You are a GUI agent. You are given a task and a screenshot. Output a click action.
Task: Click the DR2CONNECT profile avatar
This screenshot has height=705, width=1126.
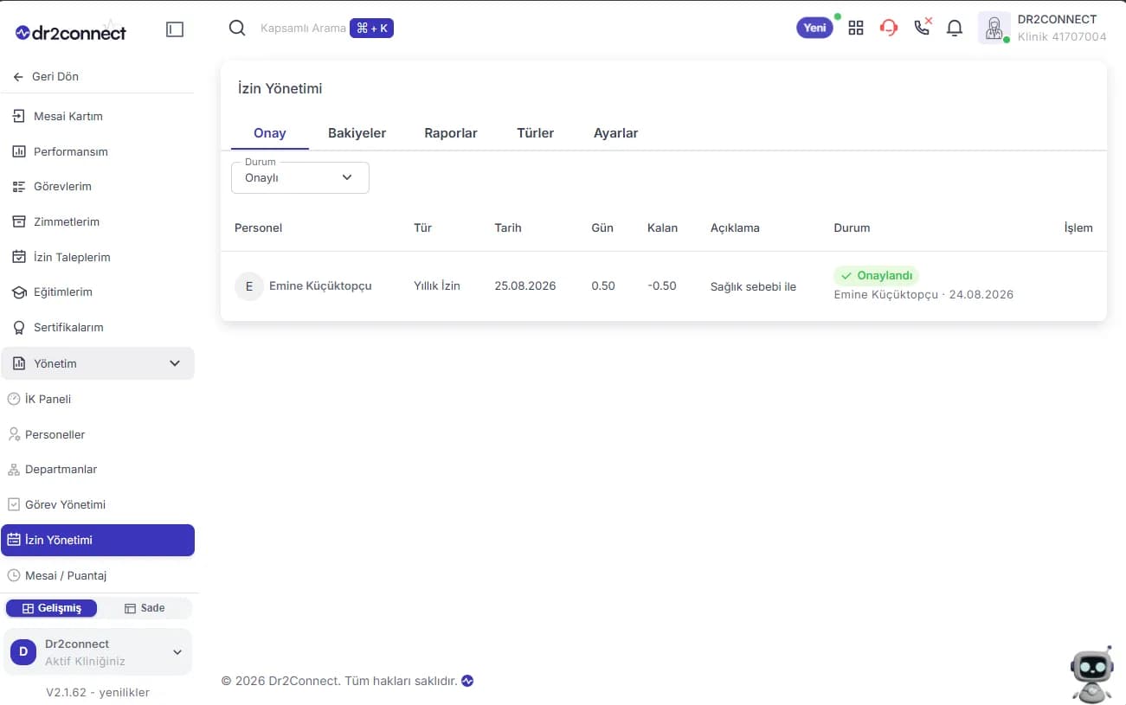[x=994, y=28]
